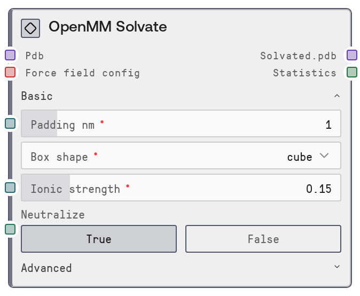Click the purple Pdb input port

point(10,55)
